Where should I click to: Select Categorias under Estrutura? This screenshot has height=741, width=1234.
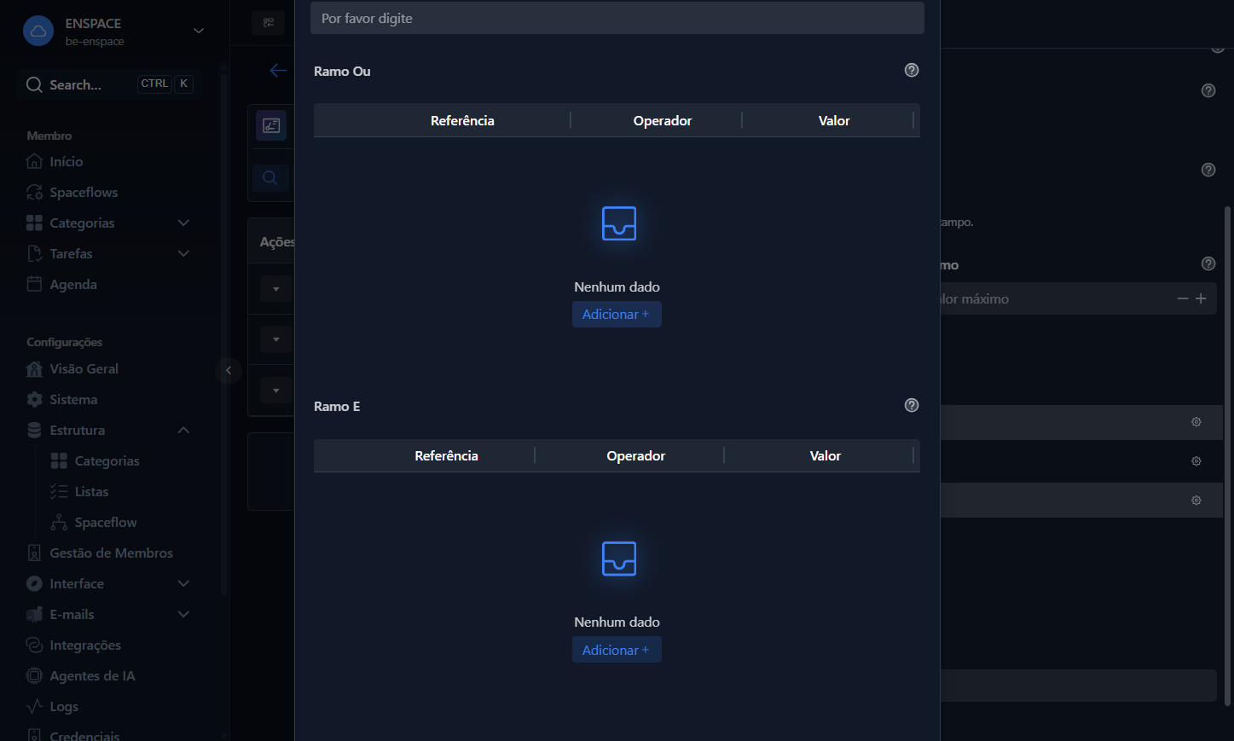(107, 461)
